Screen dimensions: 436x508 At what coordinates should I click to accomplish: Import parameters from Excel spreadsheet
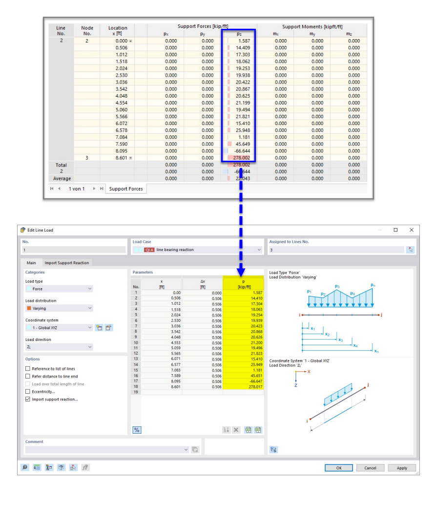tap(249, 429)
